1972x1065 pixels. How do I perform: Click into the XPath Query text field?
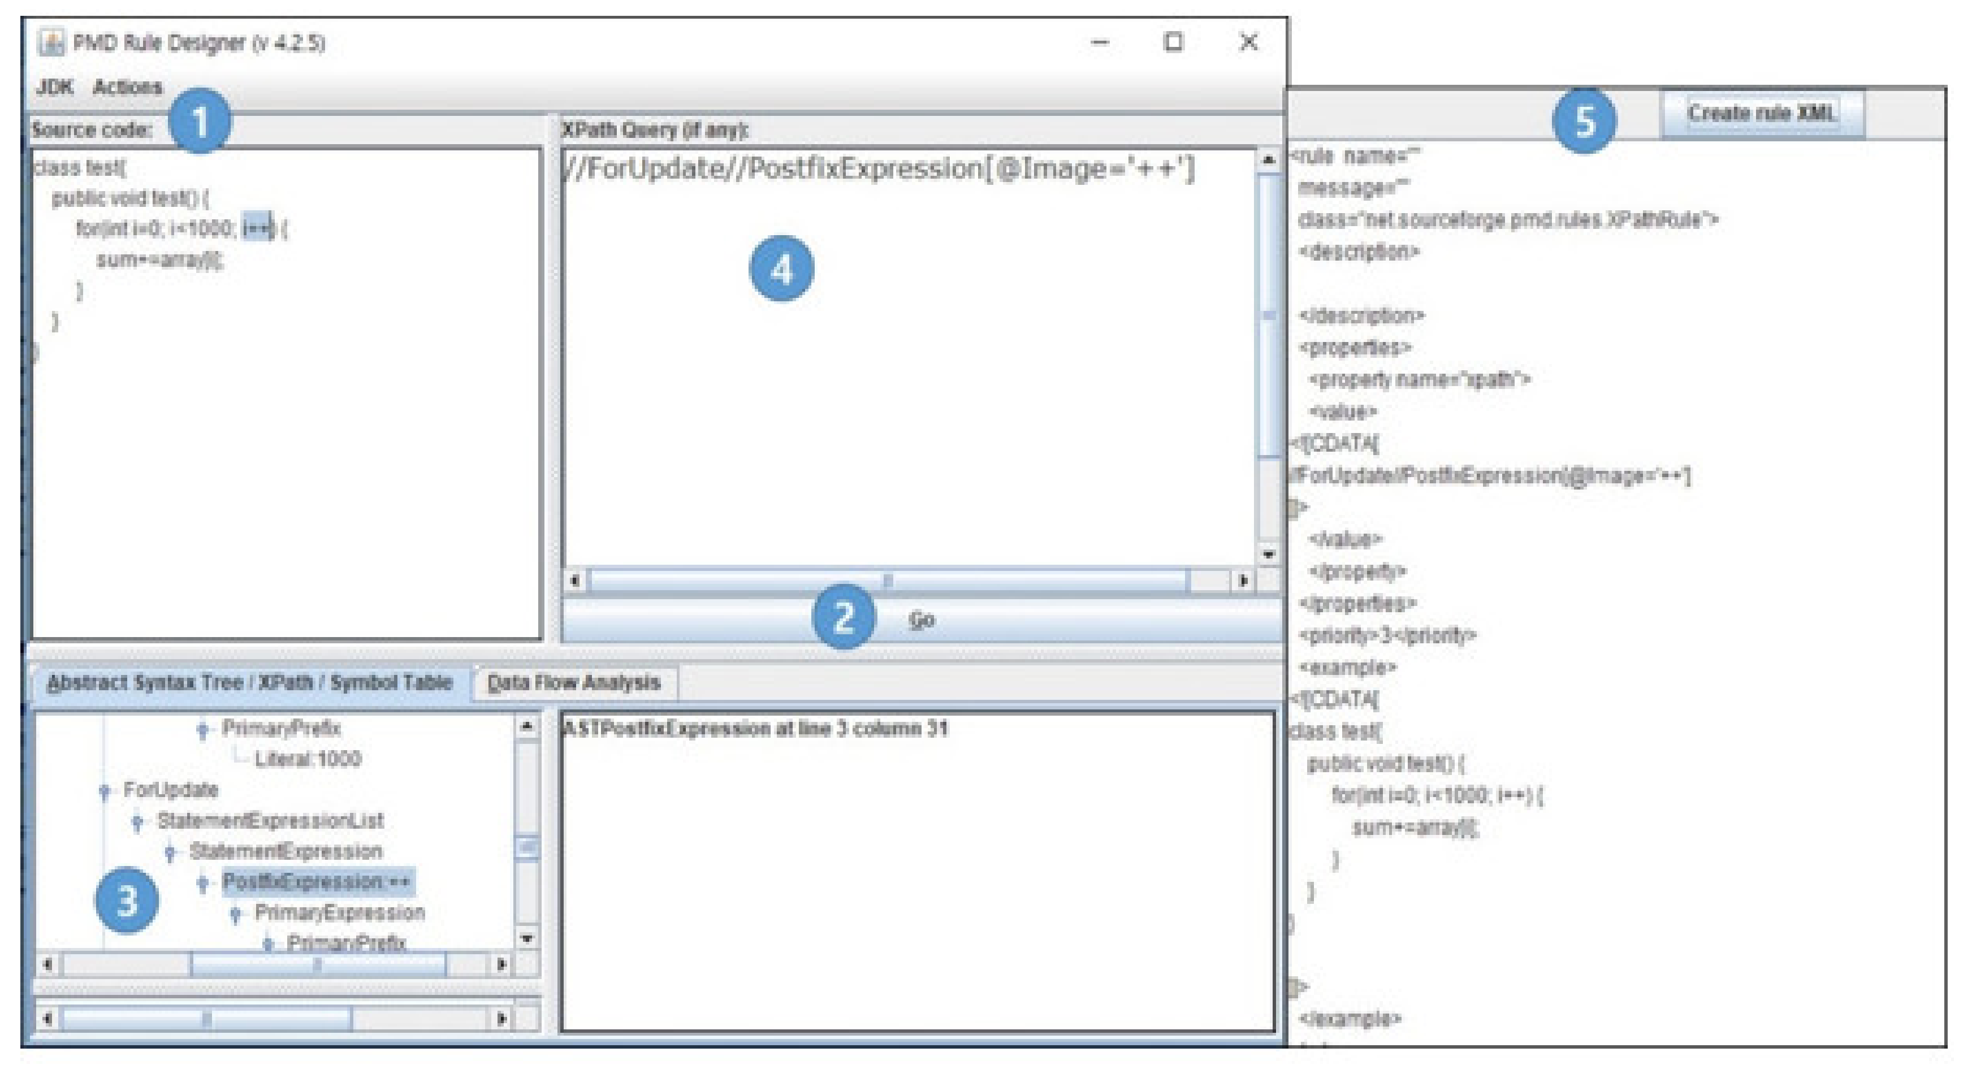pyautogui.click(x=910, y=357)
